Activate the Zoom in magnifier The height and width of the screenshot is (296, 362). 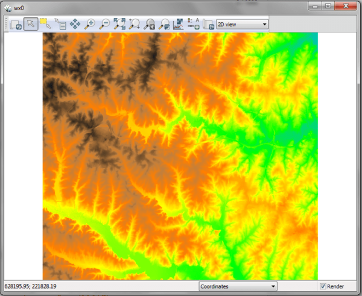90,25
